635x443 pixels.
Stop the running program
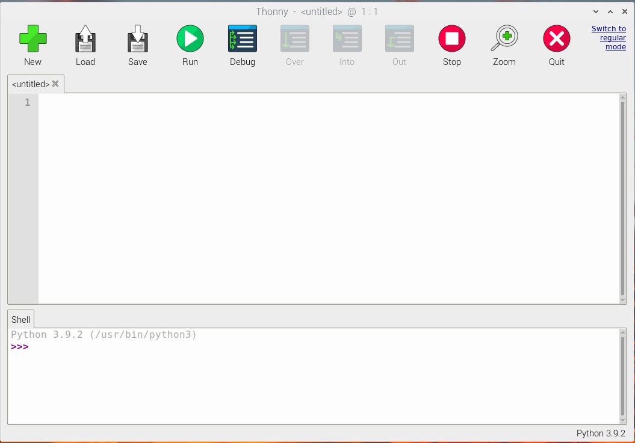452,39
